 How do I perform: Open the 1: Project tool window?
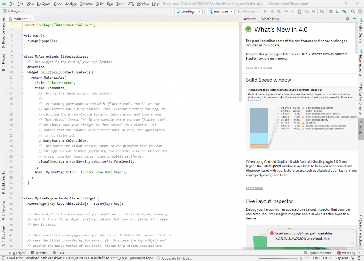point(3,63)
